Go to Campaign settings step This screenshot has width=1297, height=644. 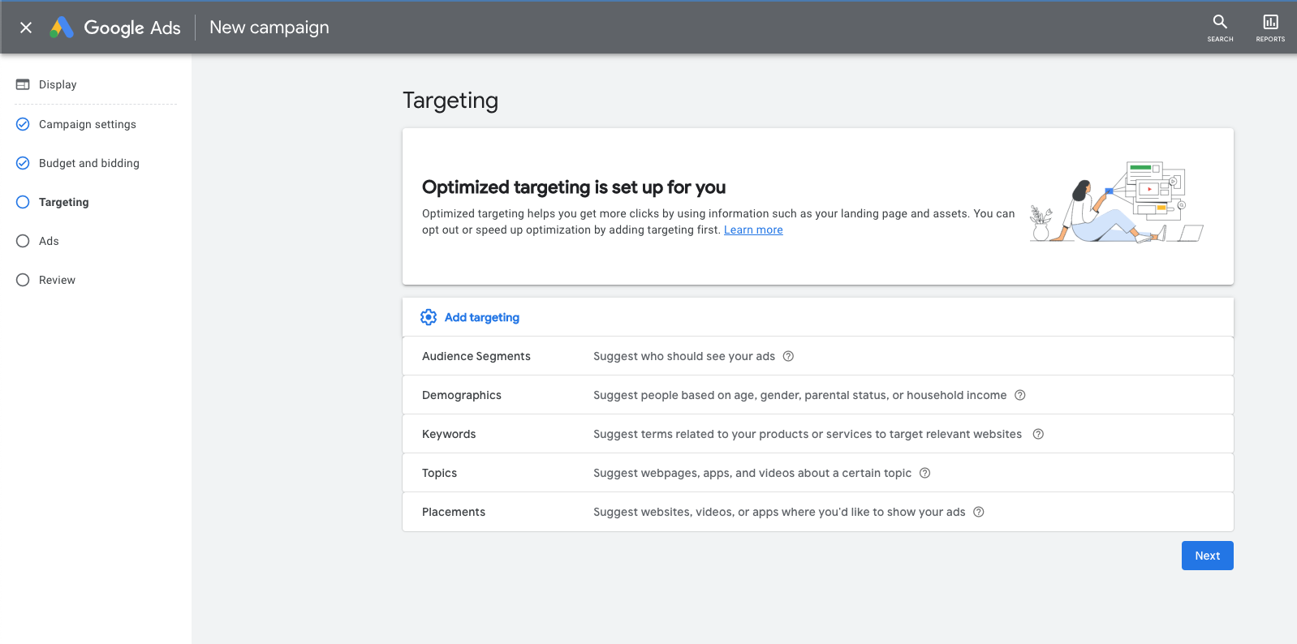click(x=87, y=124)
